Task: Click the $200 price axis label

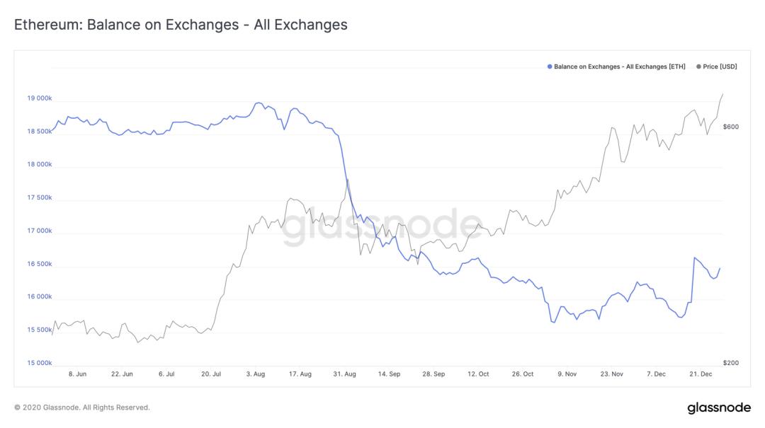Action: point(731,363)
